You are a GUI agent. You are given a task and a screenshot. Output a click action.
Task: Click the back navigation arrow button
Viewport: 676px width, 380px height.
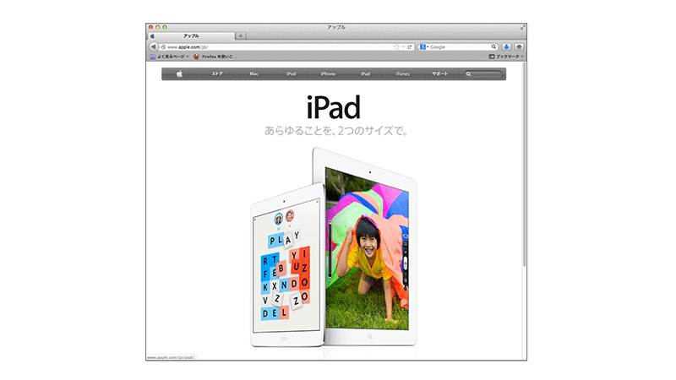[153, 46]
